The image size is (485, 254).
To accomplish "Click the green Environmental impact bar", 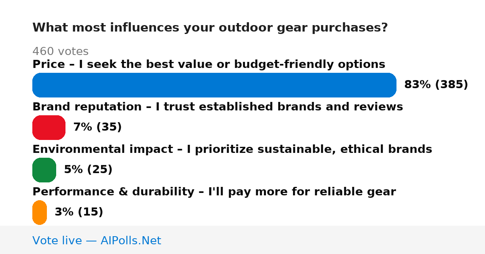I will pyautogui.click(x=44, y=170).
